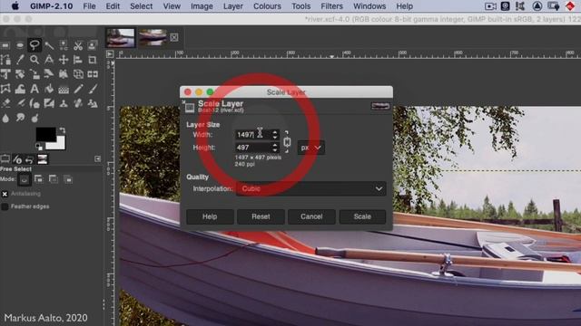Open the Interpolation Cubic dropdown

[x=310, y=189]
